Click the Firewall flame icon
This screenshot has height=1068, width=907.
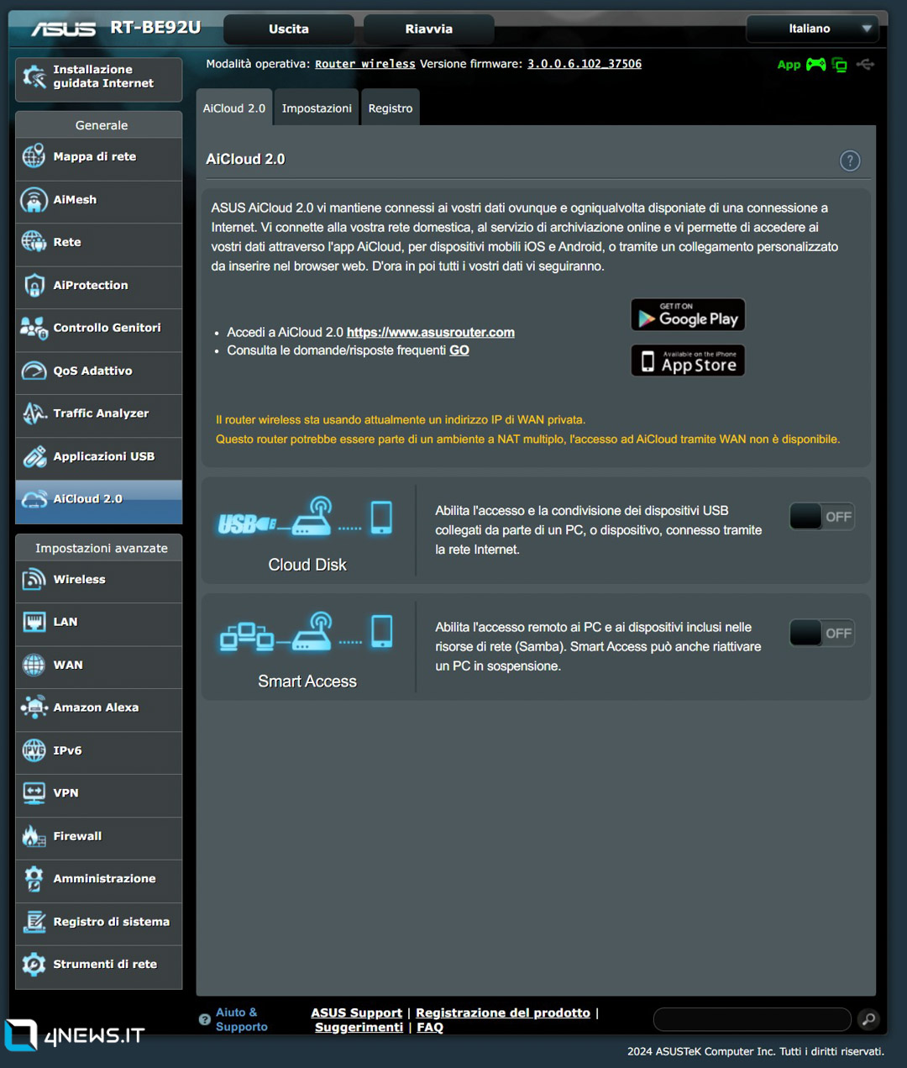[34, 836]
